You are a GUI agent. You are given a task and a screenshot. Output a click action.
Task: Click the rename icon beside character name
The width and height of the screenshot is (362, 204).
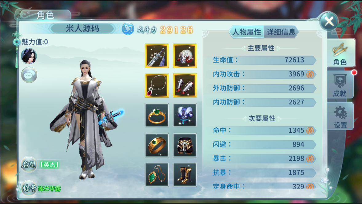128,29
